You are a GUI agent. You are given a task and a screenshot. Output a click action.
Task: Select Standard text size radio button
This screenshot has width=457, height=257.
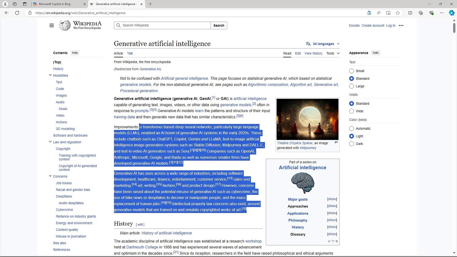pyautogui.click(x=352, y=79)
